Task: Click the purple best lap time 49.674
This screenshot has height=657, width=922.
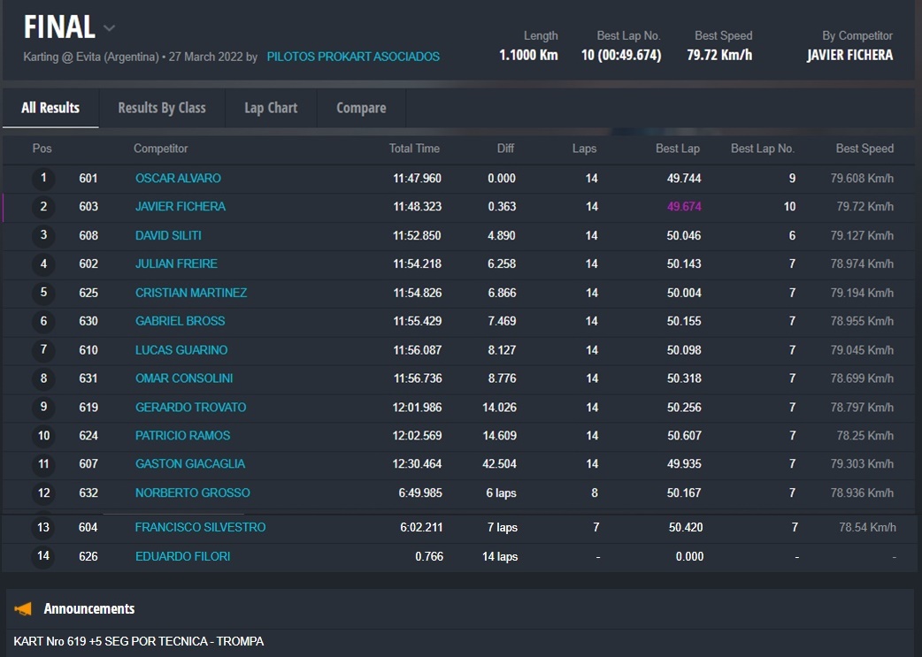Action: [684, 207]
